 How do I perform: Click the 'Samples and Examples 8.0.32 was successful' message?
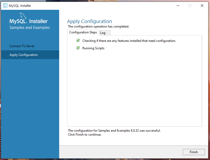point(114,131)
